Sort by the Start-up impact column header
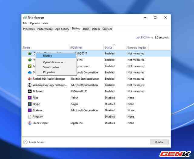Image resolution: width=194 pixels, height=159 pixels. point(137,47)
